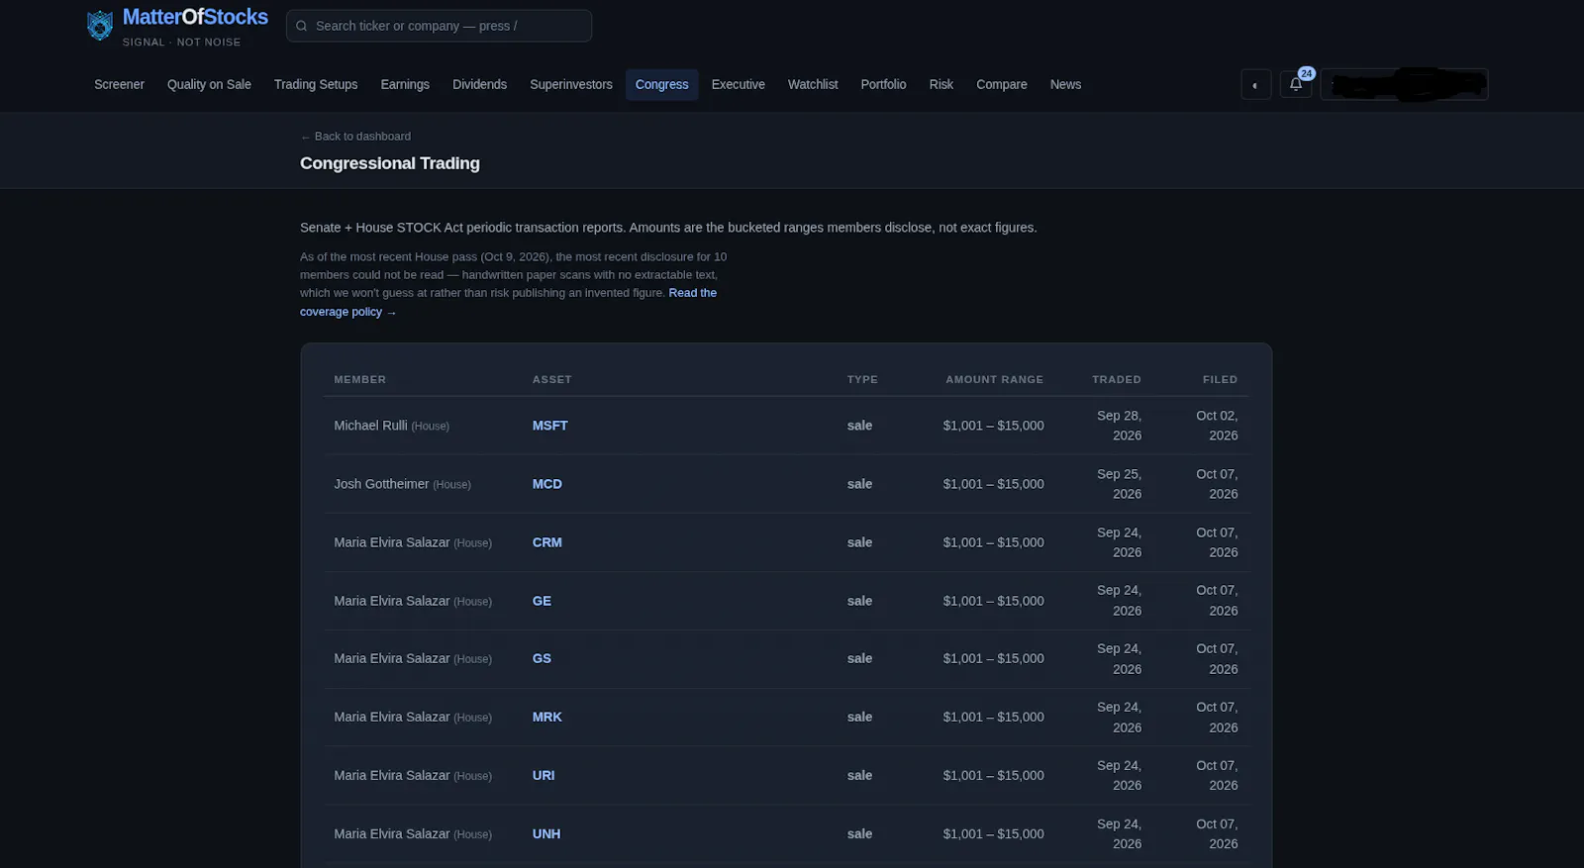Open the MRK ticker link
Viewport: 1584px width, 868px height.
tap(546, 717)
